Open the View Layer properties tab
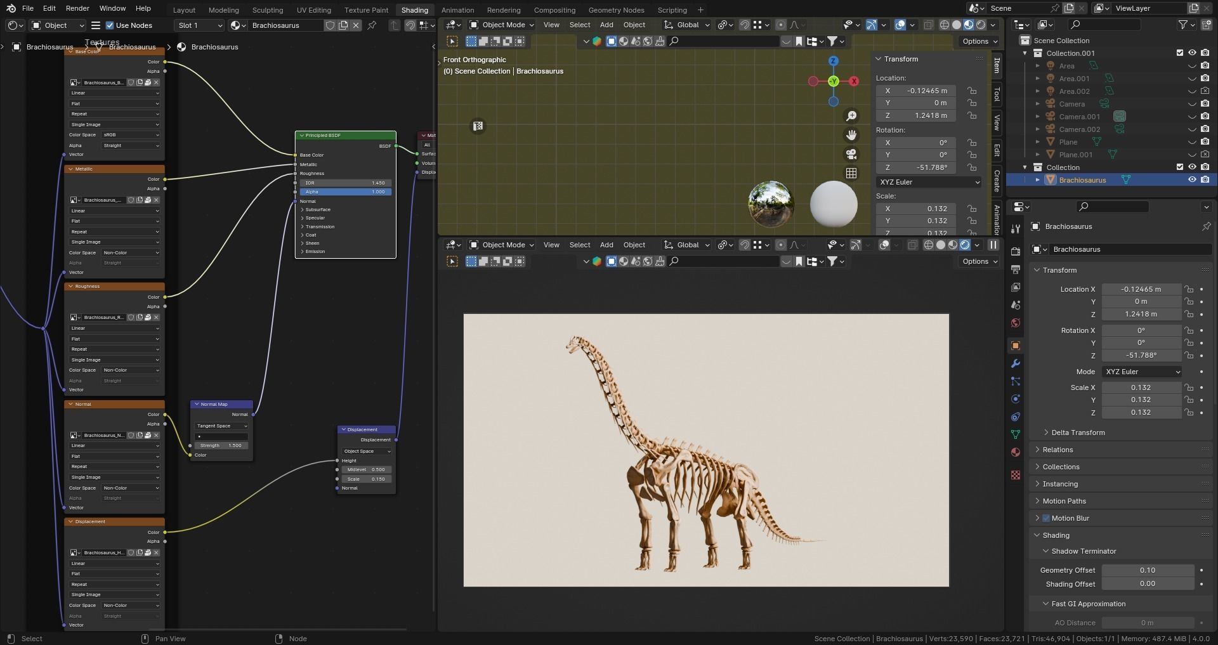Screen dimensions: 1218x645 click(x=1016, y=287)
